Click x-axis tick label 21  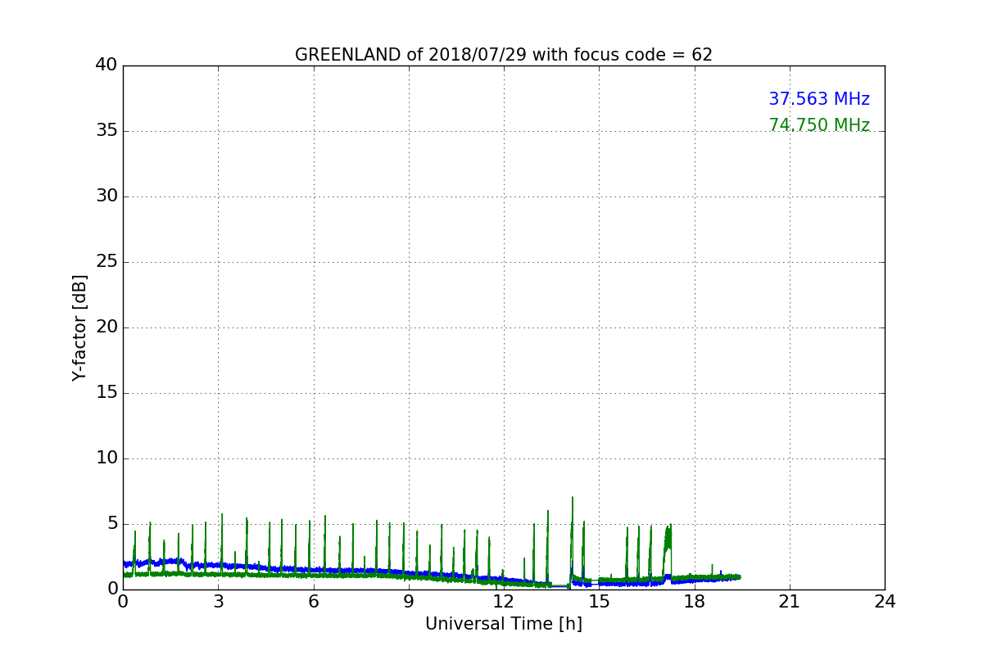tap(790, 602)
